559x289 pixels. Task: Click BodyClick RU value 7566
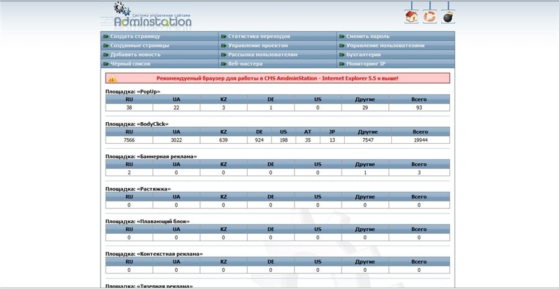129,140
